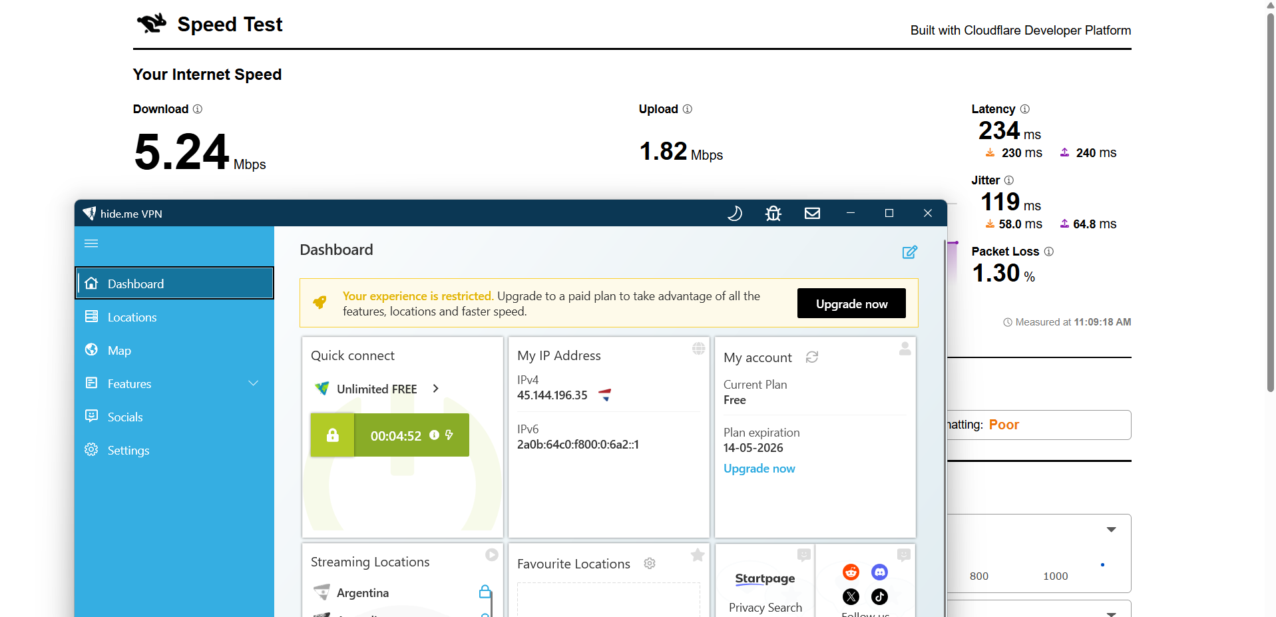1276x617 pixels.
Task: Click the info icon next to Upload
Action: pyautogui.click(x=688, y=109)
